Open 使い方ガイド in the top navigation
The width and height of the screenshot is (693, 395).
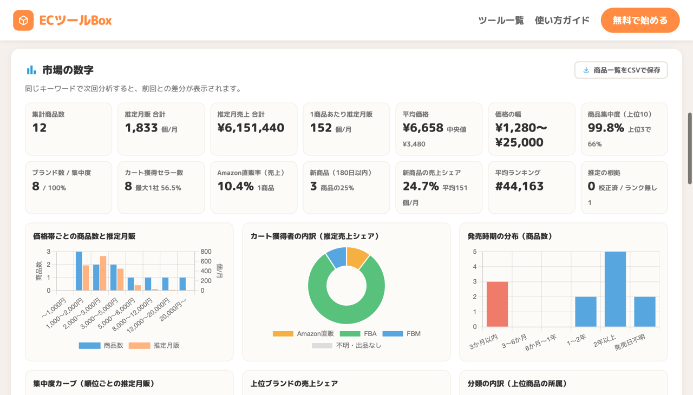(562, 21)
